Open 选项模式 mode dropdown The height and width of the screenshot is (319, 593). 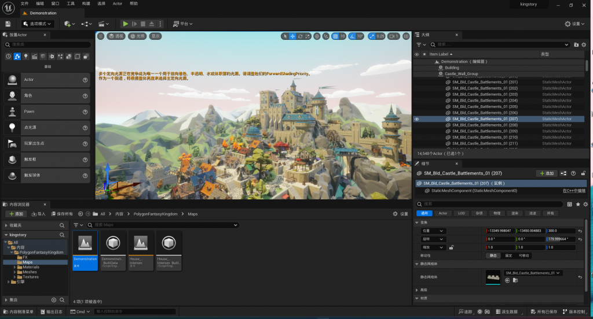tap(38, 24)
